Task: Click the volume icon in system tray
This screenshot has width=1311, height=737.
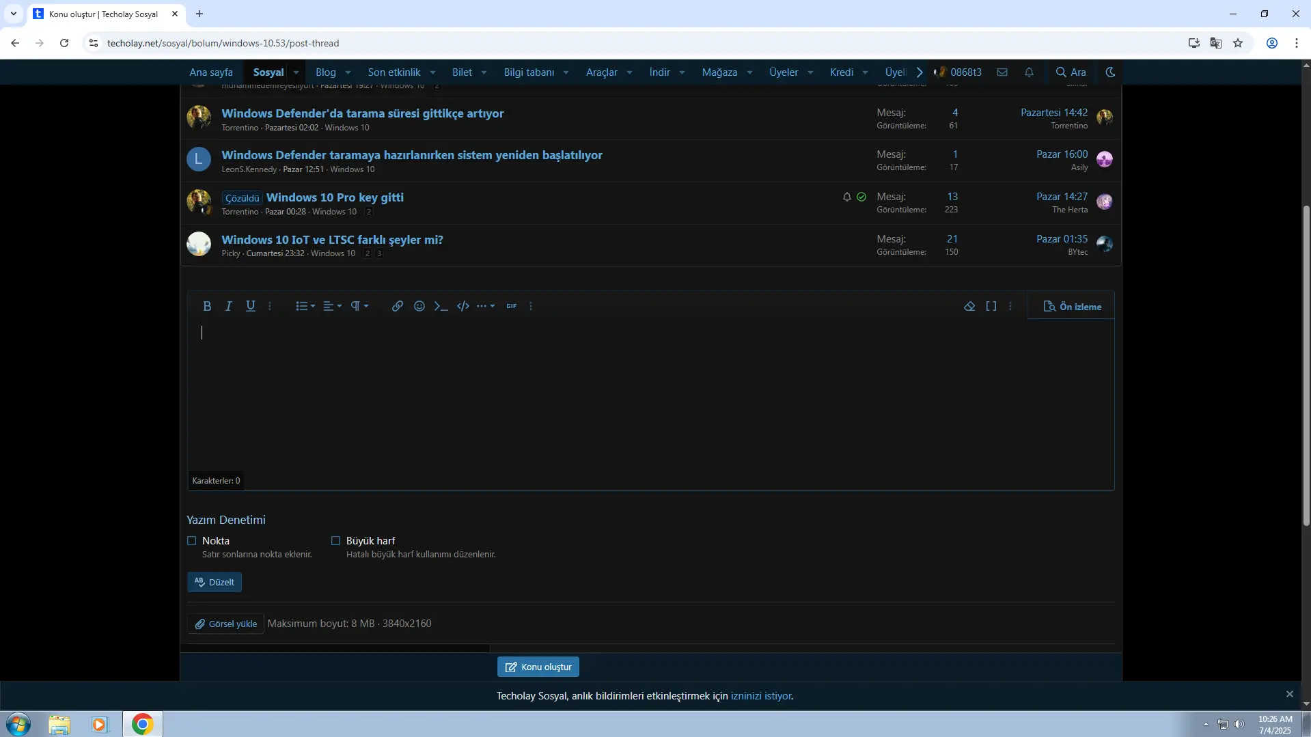Action: pos(1239,724)
